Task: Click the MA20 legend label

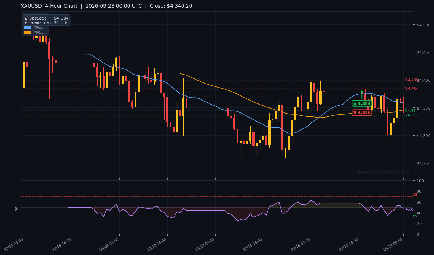Action: pos(38,27)
